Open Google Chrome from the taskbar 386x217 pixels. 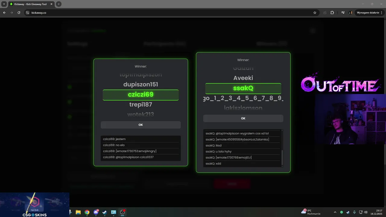tap(87, 212)
